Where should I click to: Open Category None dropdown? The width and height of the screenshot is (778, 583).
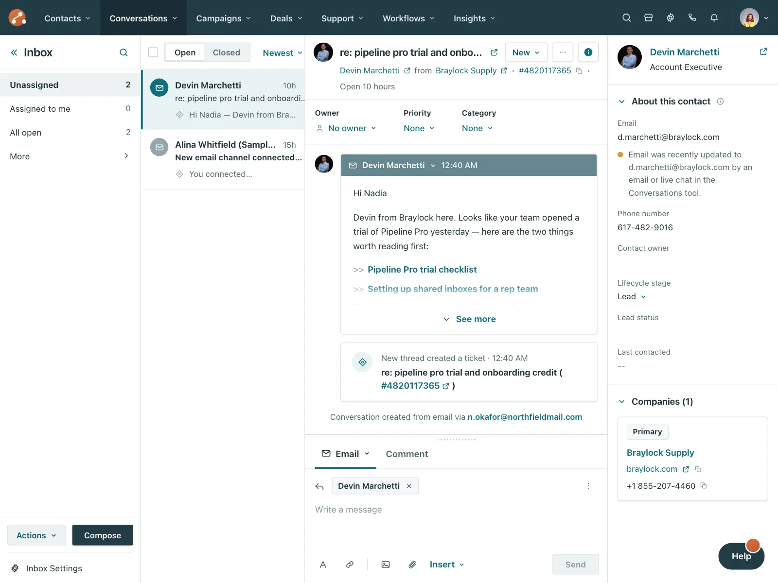[477, 128]
